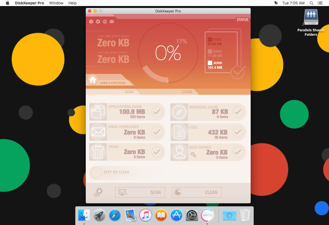This screenshot has width=329, height=225.
Task: Click the CLEAN button at the bottom
Action: 197,192
